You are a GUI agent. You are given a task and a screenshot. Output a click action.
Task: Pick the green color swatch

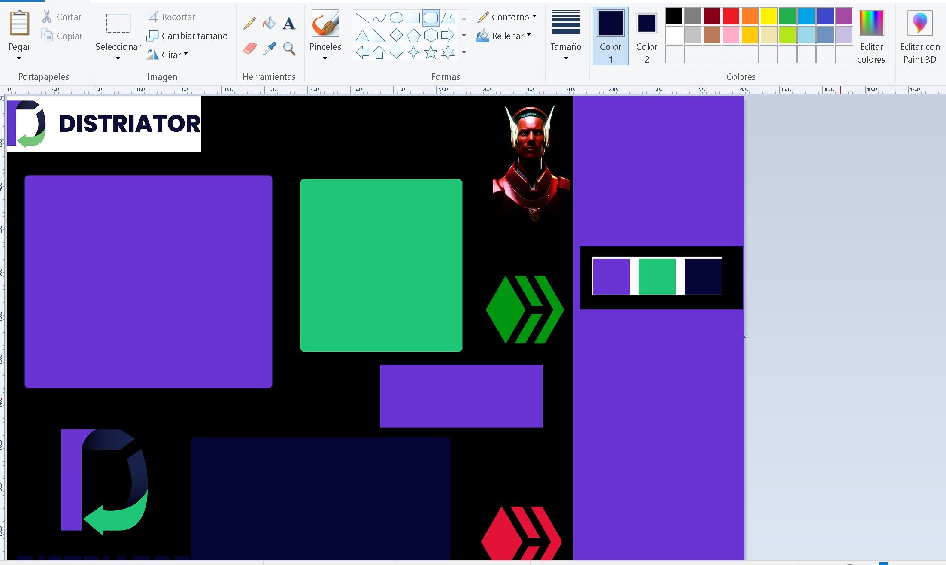pyautogui.click(x=787, y=16)
